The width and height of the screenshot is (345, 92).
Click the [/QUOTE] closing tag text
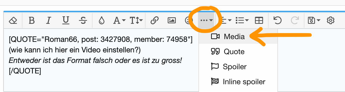25,71
